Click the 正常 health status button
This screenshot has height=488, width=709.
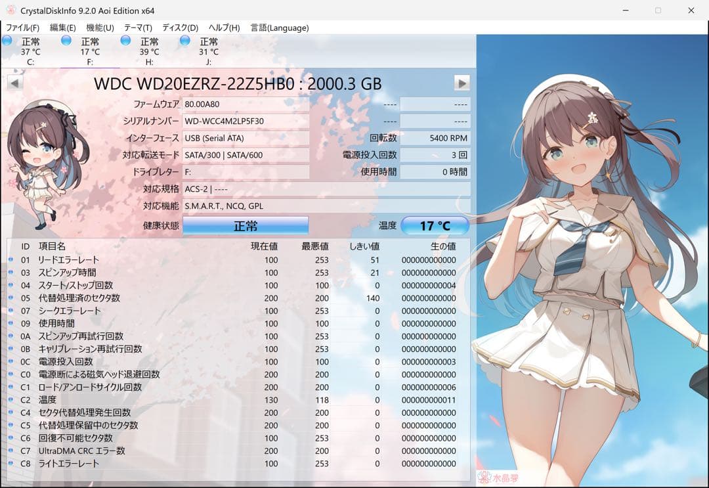pyautogui.click(x=246, y=226)
